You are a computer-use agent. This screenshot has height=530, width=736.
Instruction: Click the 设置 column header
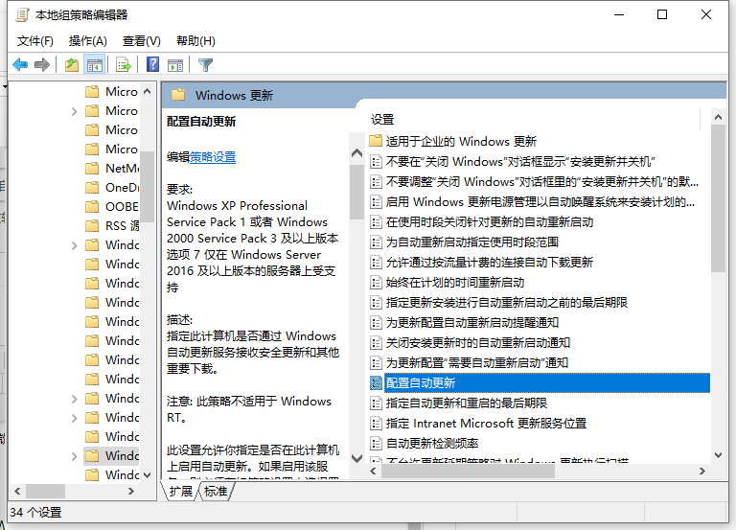pyautogui.click(x=382, y=120)
